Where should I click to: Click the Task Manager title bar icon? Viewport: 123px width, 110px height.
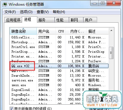pyautogui.click(x=5, y=4)
